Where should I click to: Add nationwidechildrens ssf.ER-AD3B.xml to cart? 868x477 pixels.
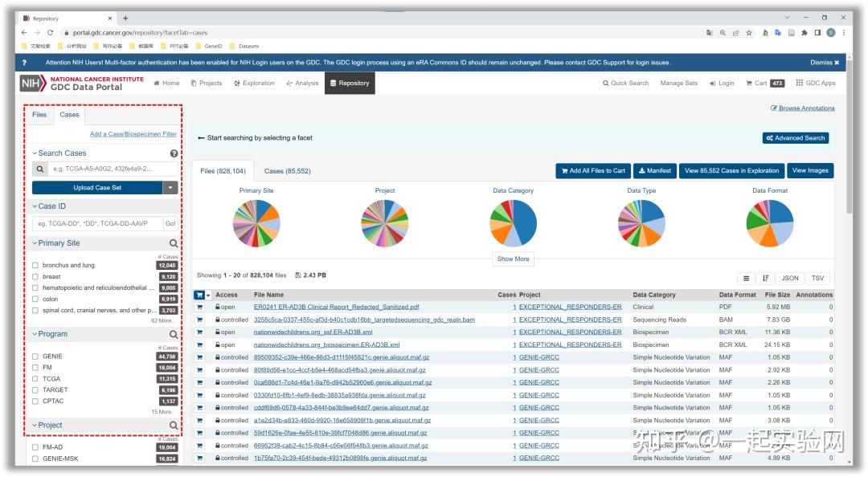[x=199, y=332]
